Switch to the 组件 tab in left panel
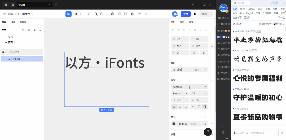Viewport: 286px width, 140px height. [x=13, y=22]
